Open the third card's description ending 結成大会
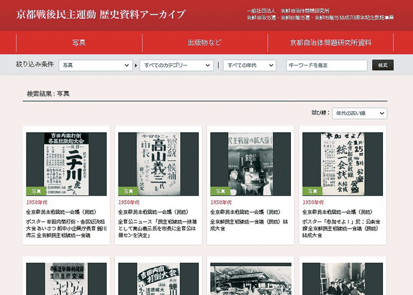The width and height of the screenshot is (413, 295). [x=249, y=225]
